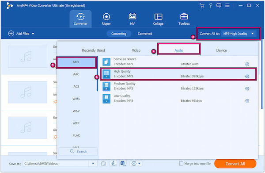Open the Toolbox tab

(x=184, y=19)
